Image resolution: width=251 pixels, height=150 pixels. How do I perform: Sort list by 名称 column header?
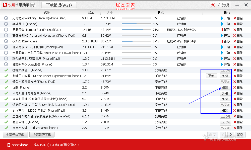click(x=47, y=13)
